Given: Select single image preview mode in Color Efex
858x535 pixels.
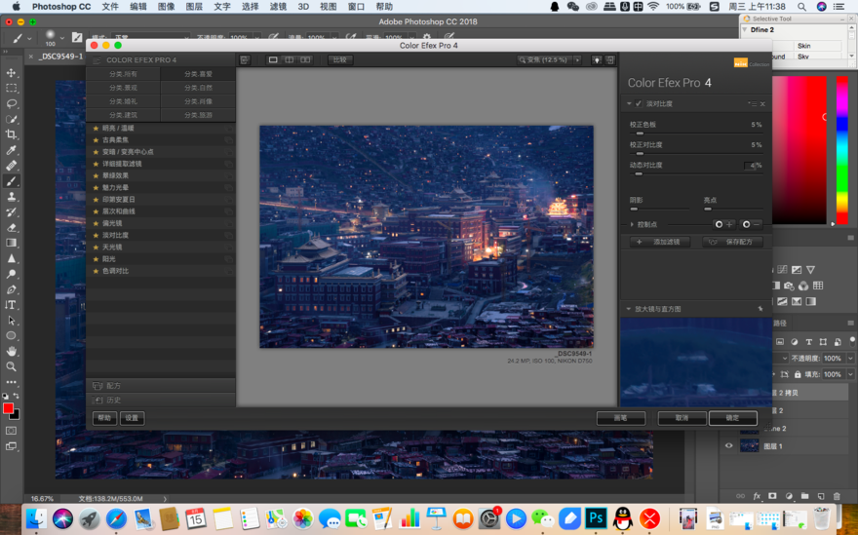Looking at the screenshot, I should point(273,59).
